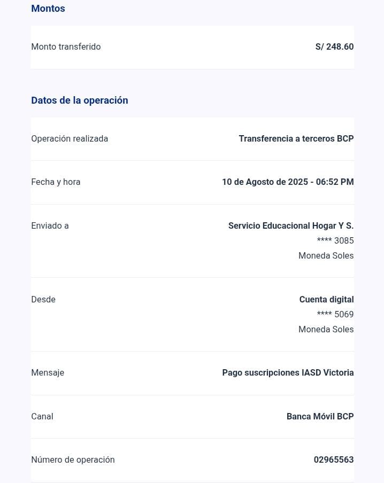Click the Datos de la operación heading

[x=80, y=100]
